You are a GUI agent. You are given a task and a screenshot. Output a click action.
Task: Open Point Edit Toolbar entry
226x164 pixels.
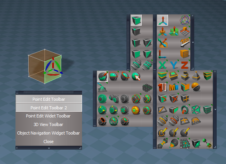tap(49, 99)
